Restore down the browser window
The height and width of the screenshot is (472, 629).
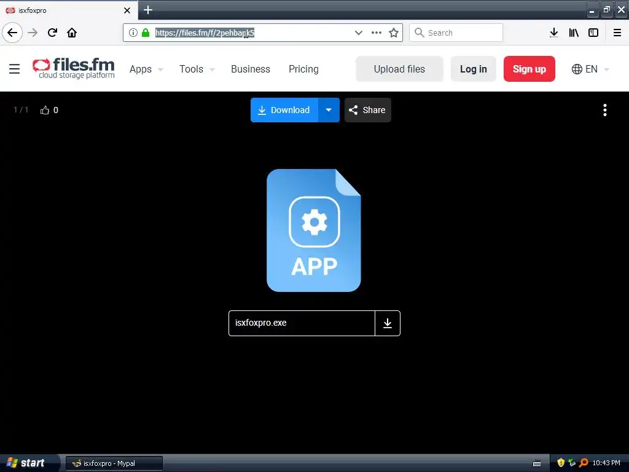606,10
